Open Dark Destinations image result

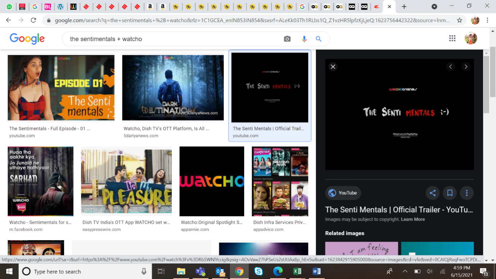[173, 88]
